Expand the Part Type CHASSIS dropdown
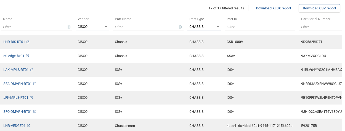The height and width of the screenshot is (131, 345). (x=218, y=27)
